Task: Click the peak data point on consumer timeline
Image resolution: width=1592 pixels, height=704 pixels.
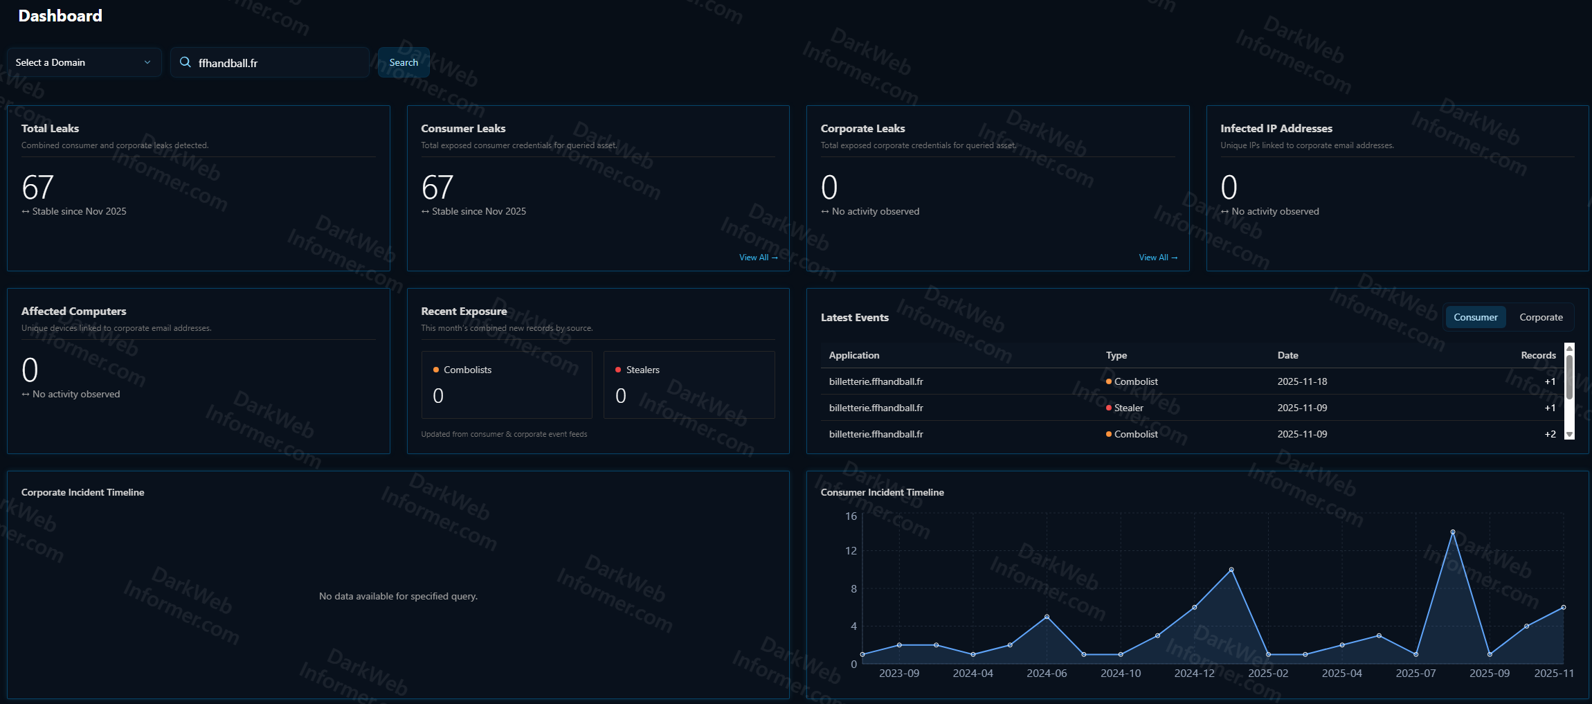Action: (x=1453, y=532)
